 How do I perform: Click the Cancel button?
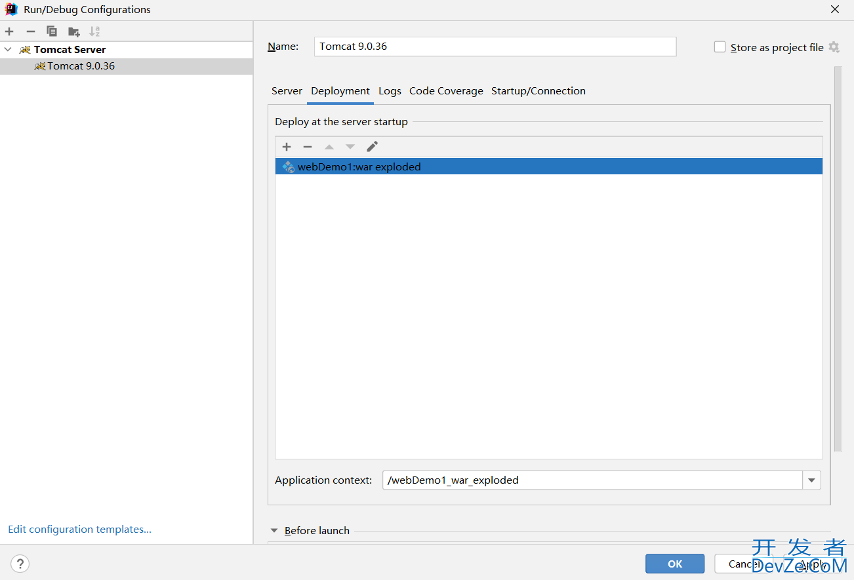(744, 564)
